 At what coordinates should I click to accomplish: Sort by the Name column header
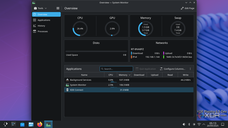tap(84, 75)
